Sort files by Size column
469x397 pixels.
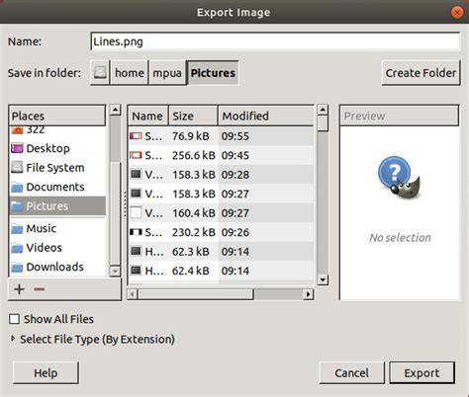[x=193, y=116]
